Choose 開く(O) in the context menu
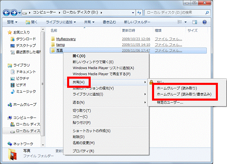The image size is (227, 164). [106, 56]
